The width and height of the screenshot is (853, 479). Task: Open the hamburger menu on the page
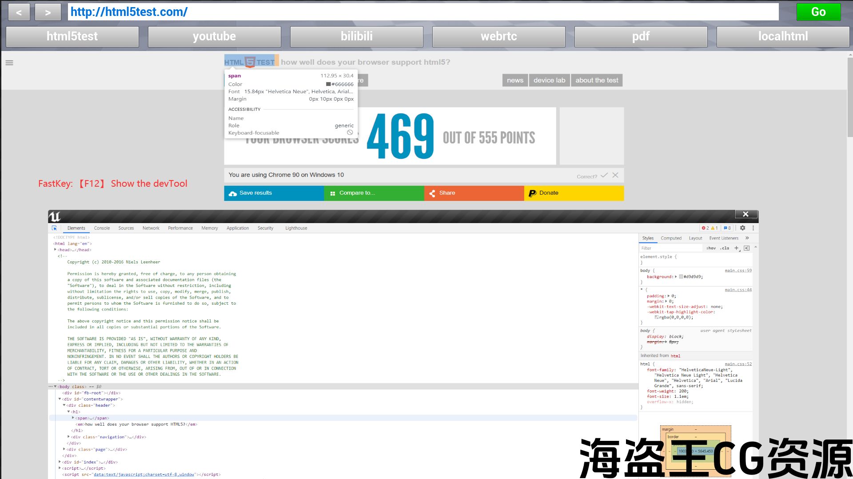pyautogui.click(x=9, y=63)
